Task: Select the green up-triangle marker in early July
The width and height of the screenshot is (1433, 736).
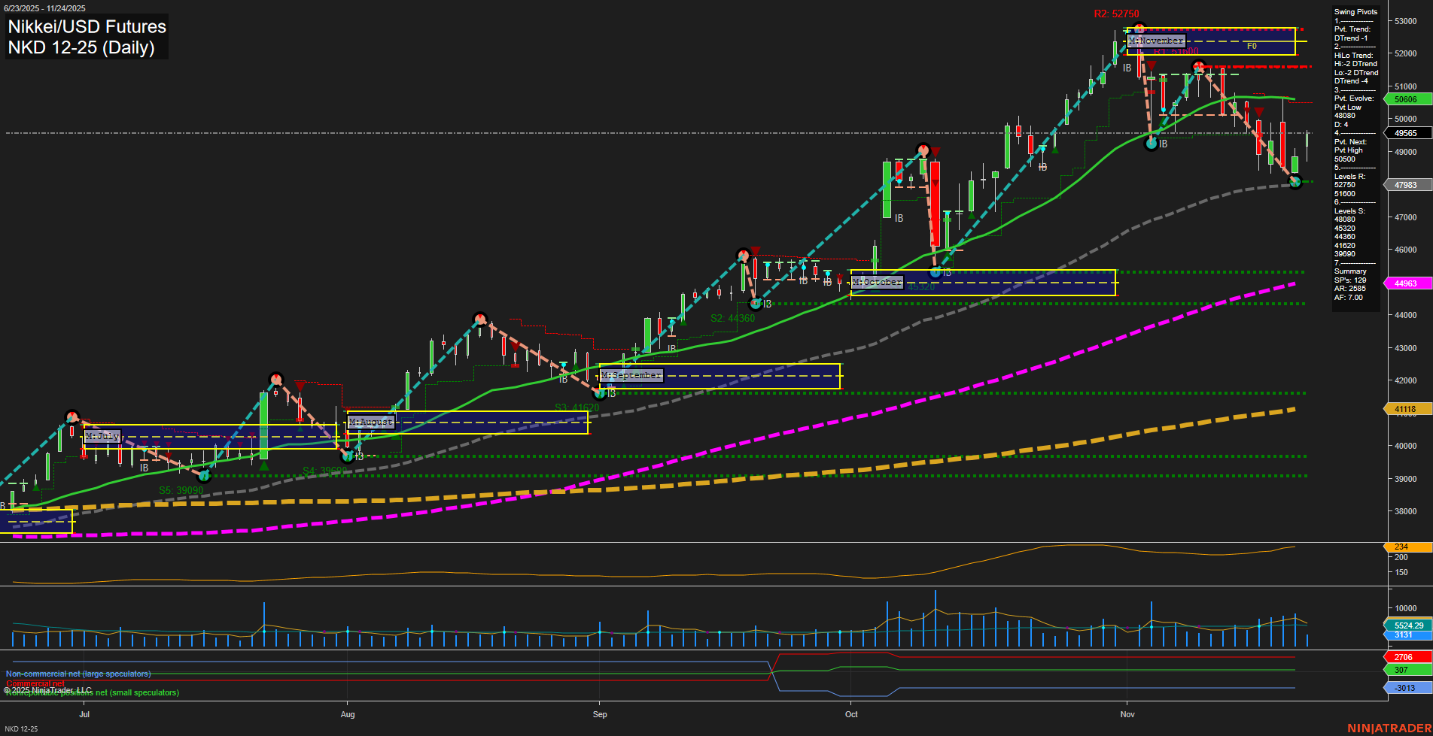Action: pyautogui.click(x=36, y=489)
